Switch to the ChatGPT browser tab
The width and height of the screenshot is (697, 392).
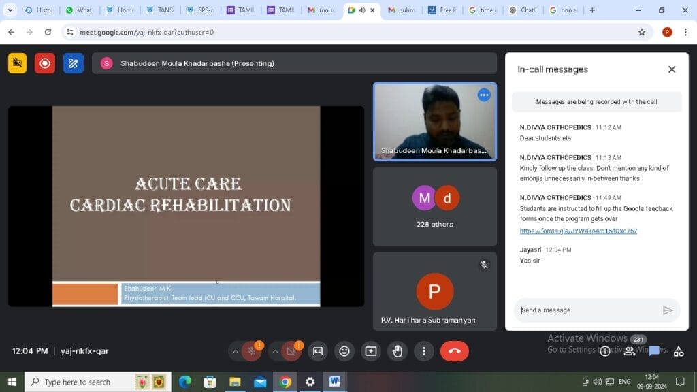[x=524, y=10]
